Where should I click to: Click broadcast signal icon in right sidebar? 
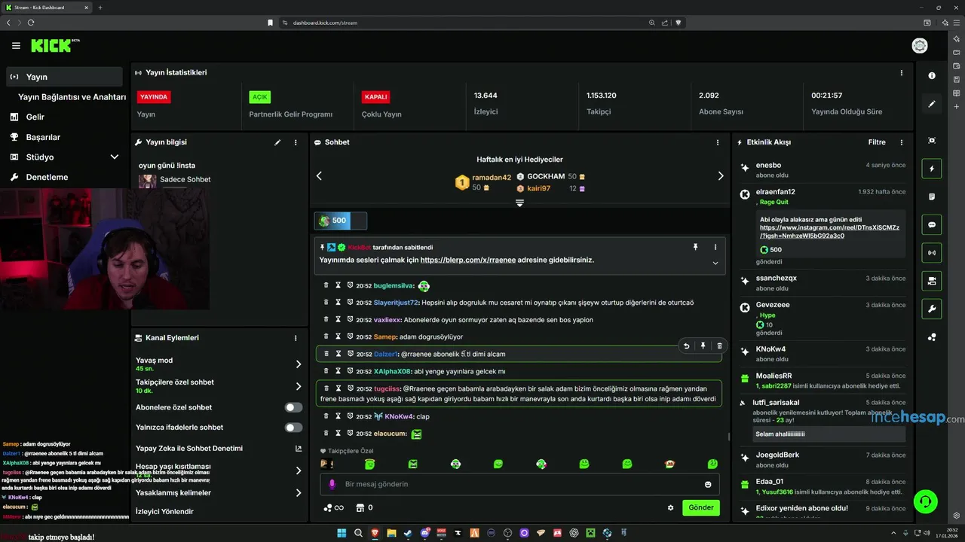tap(932, 253)
